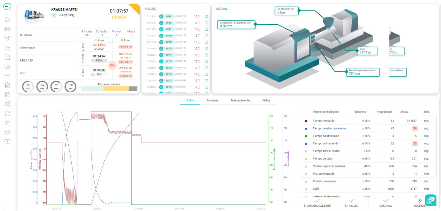Open the Home icon in sidebar

pos(8,19)
